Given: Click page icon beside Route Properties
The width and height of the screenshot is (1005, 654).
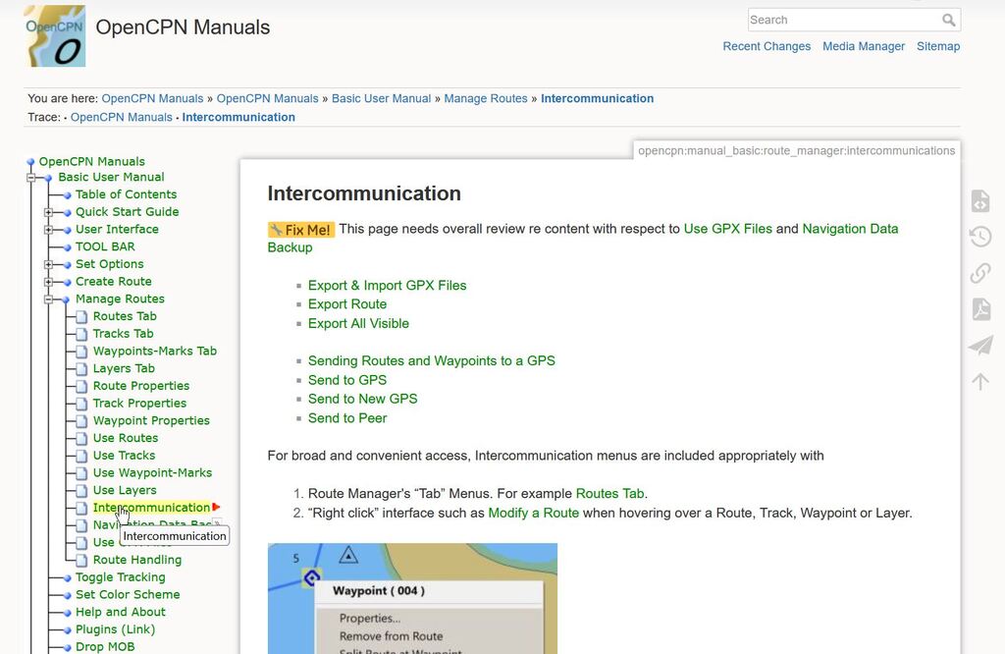Looking at the screenshot, I should pyautogui.click(x=81, y=386).
